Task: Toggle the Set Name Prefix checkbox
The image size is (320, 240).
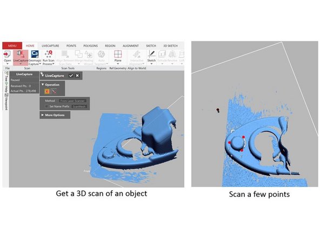Action: click(46, 106)
